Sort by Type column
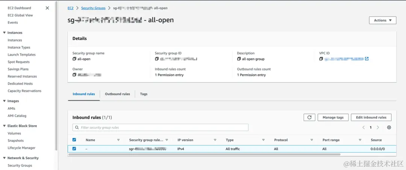406x170 pixels. [263, 140]
